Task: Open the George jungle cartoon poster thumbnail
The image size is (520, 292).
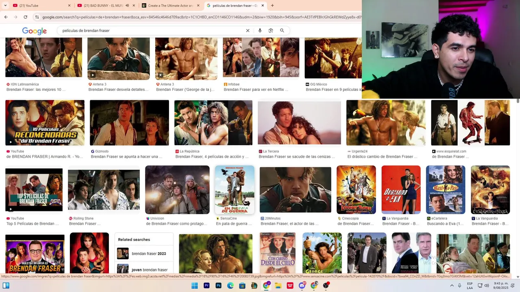Action: point(322,253)
